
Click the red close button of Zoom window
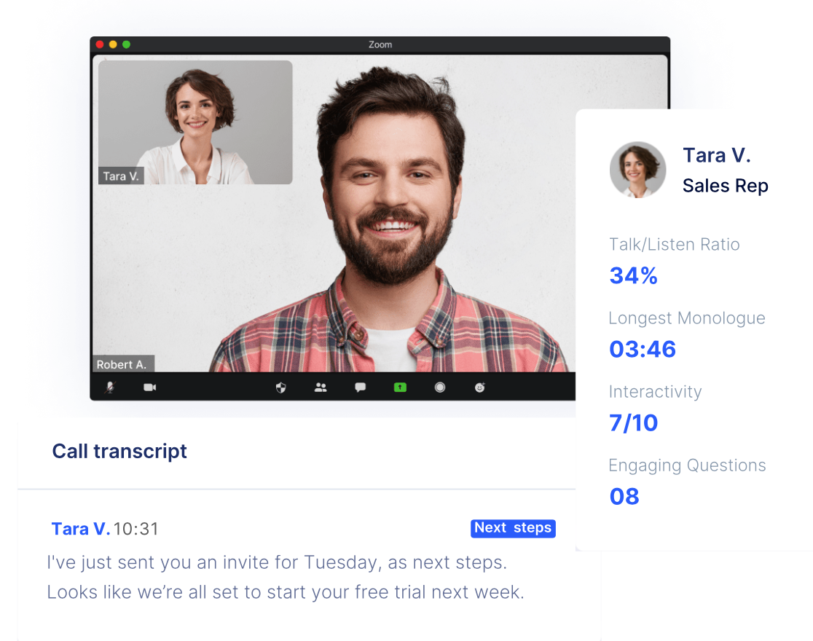[x=100, y=44]
